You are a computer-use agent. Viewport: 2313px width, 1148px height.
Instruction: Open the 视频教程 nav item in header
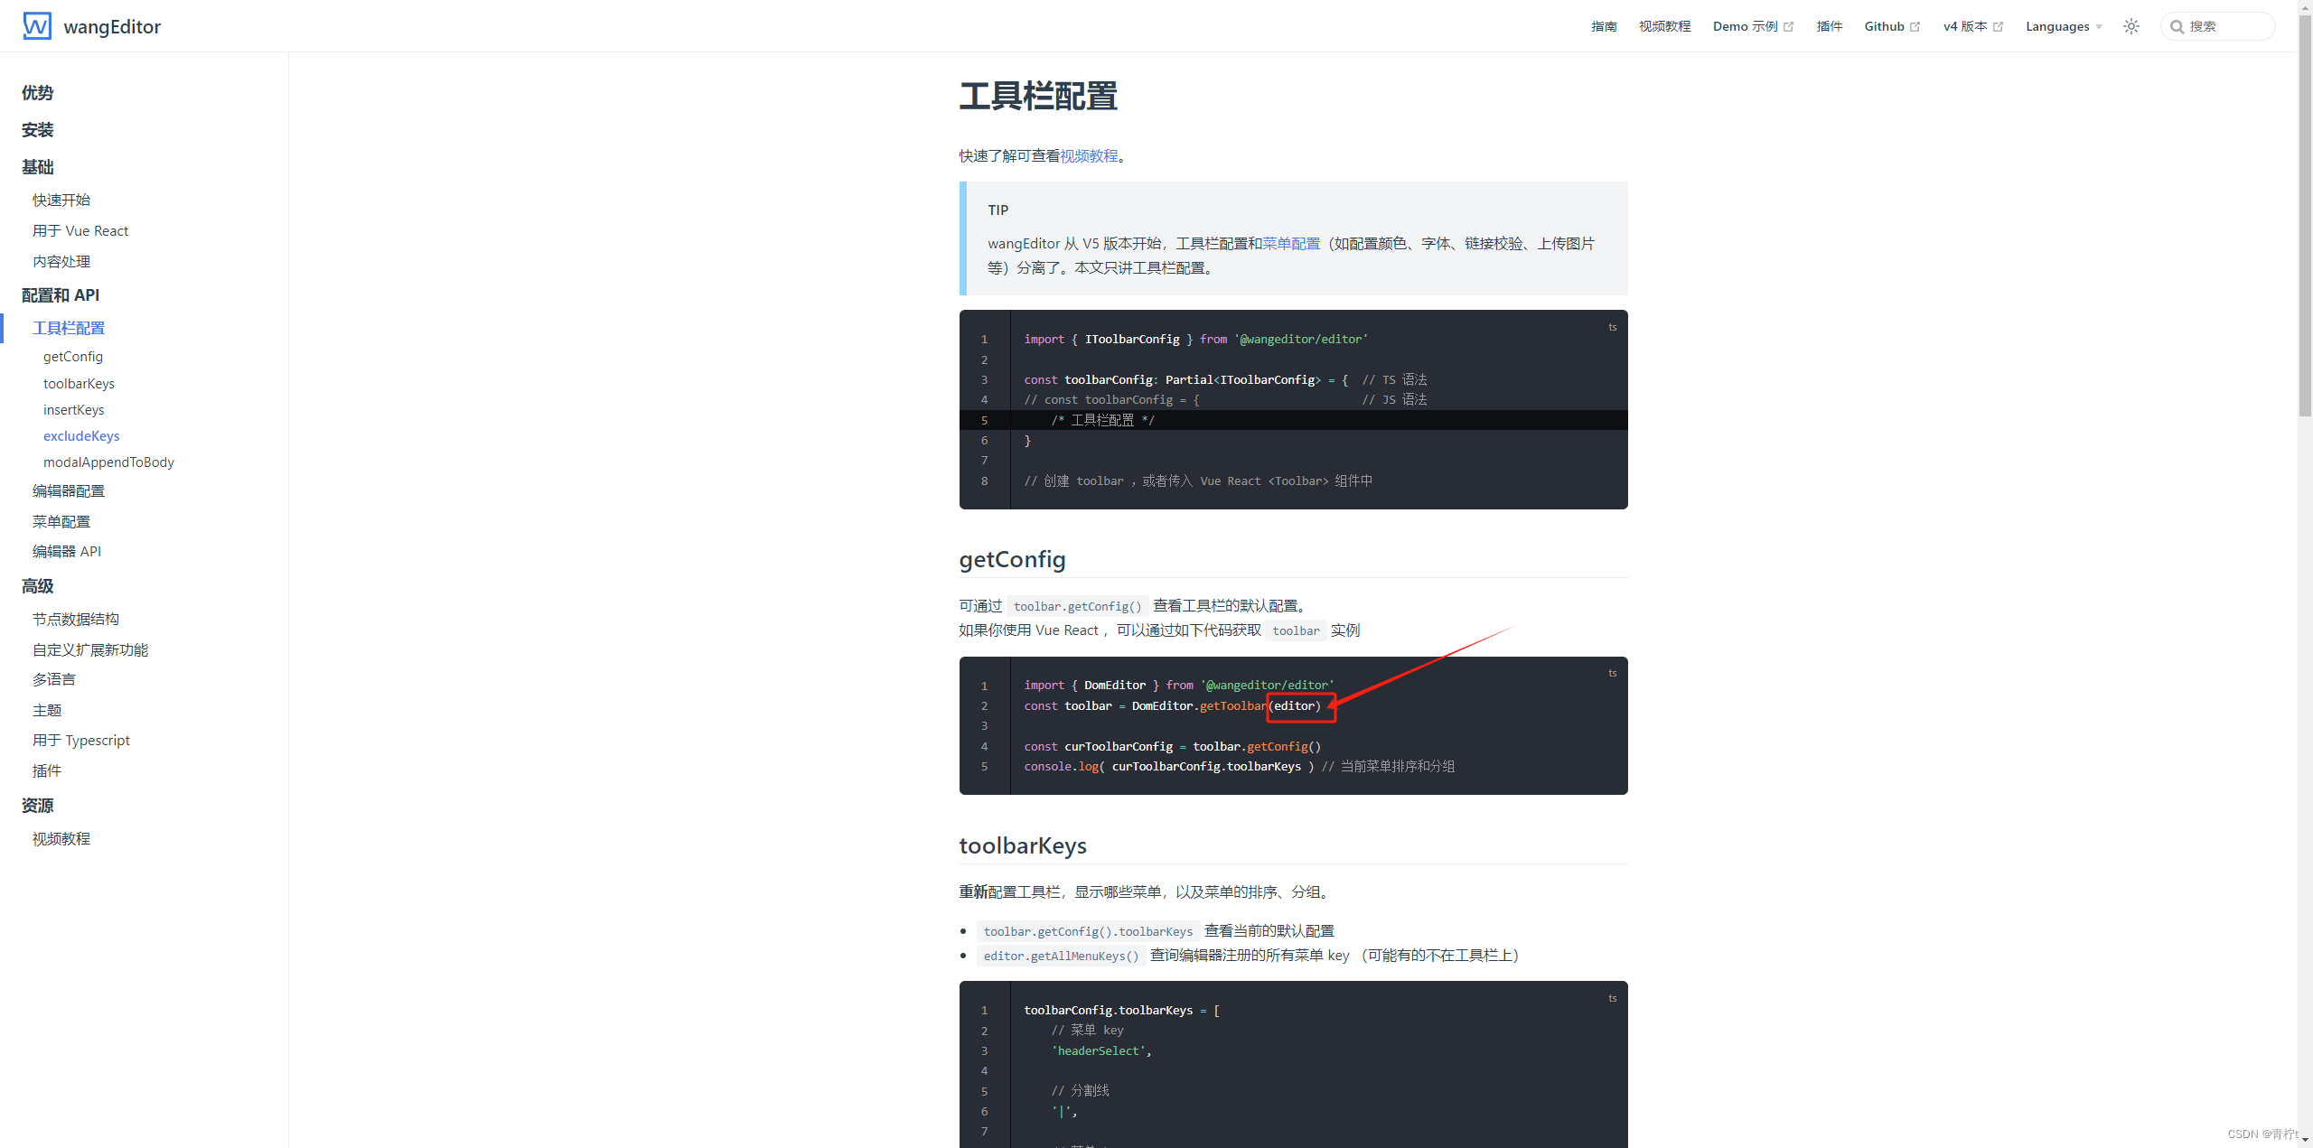pos(1664,26)
